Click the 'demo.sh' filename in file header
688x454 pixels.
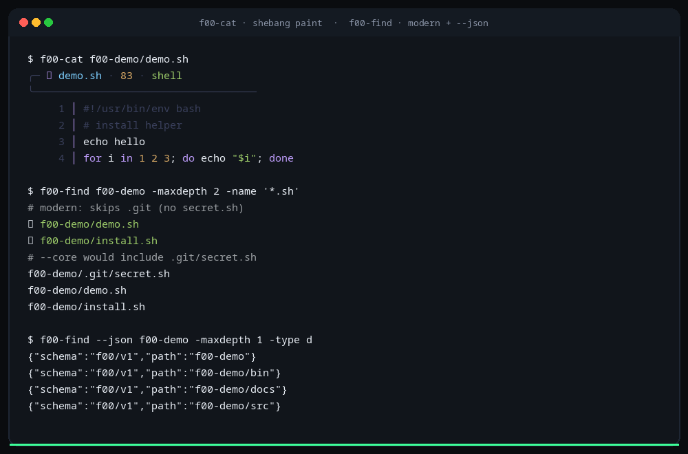point(80,76)
